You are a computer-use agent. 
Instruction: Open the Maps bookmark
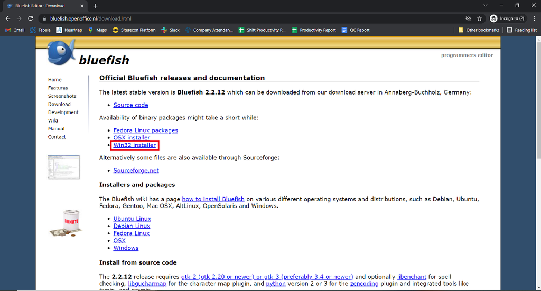click(97, 30)
